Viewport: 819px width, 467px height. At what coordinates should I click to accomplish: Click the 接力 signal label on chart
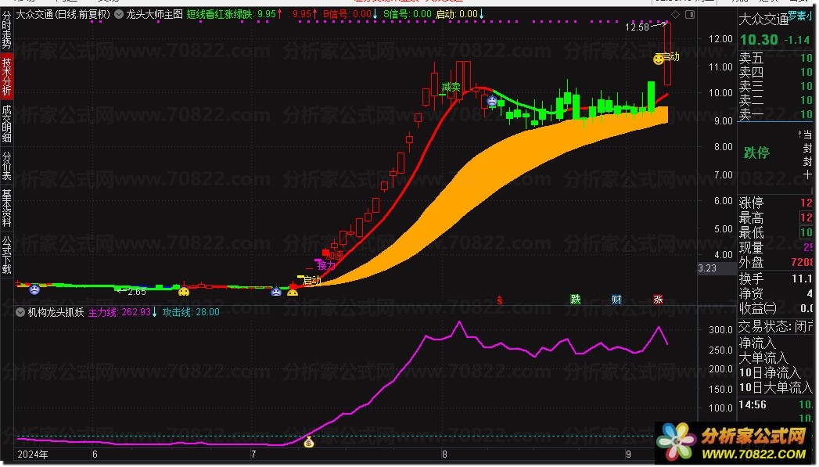point(326,266)
